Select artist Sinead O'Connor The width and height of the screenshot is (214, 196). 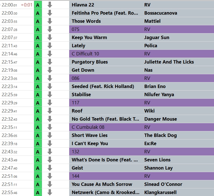[163, 184]
